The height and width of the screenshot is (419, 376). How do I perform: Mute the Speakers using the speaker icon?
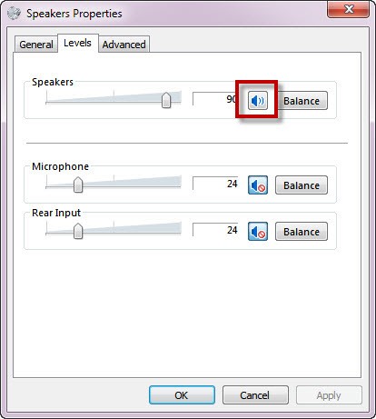[x=258, y=100]
